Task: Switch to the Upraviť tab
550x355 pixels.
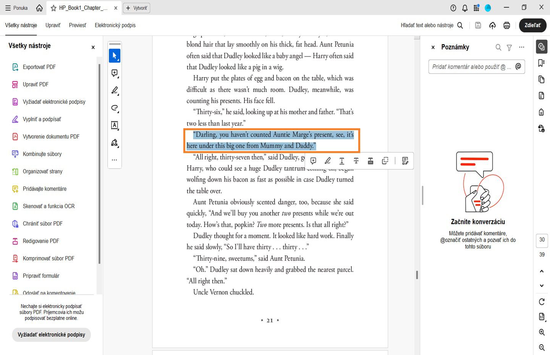Action: [x=53, y=25]
